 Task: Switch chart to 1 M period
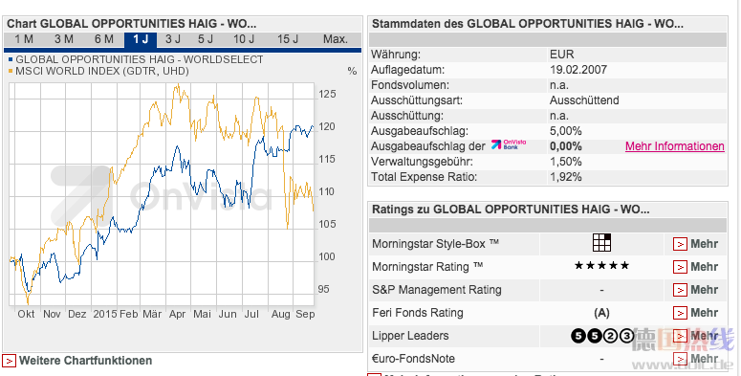24,39
